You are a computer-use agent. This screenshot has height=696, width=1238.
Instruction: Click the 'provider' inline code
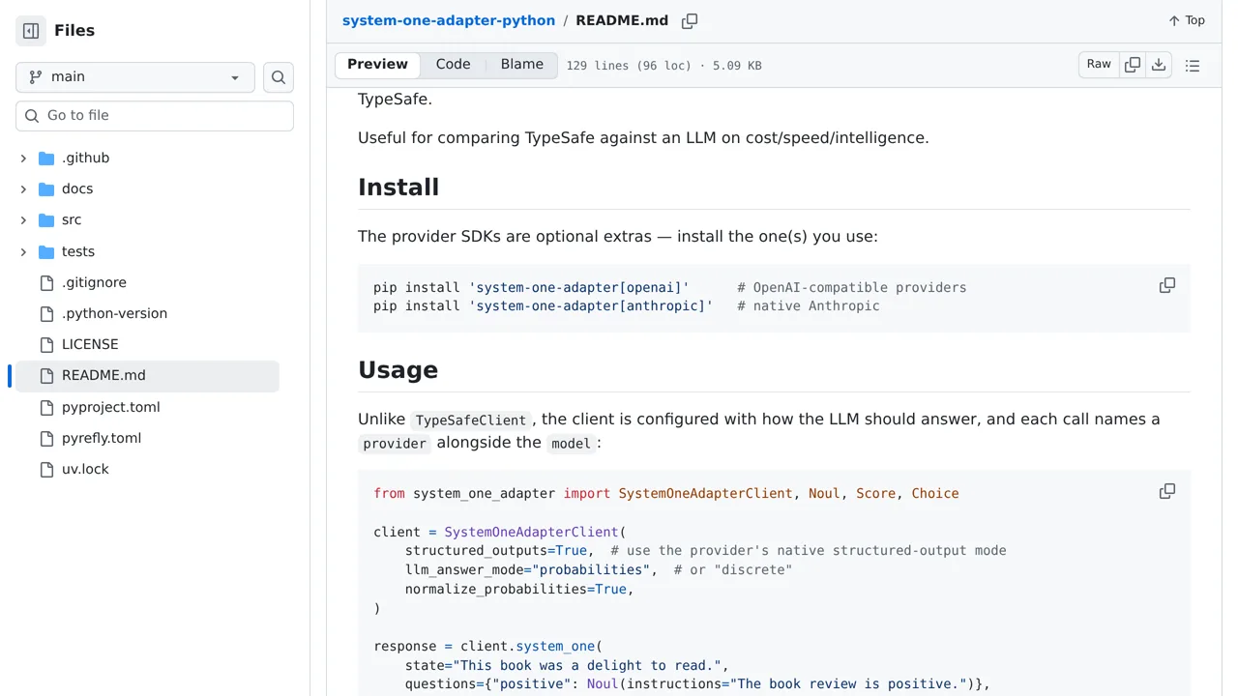395,444
